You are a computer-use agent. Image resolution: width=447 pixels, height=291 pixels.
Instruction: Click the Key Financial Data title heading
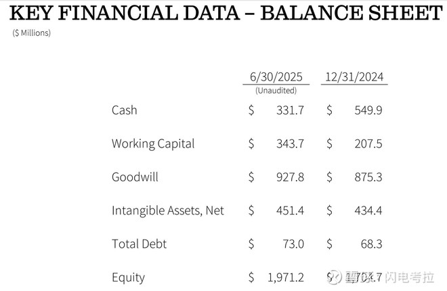(226, 13)
